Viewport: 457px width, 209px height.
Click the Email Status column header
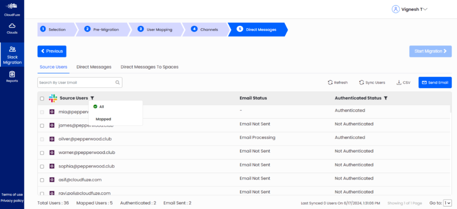[x=253, y=98]
